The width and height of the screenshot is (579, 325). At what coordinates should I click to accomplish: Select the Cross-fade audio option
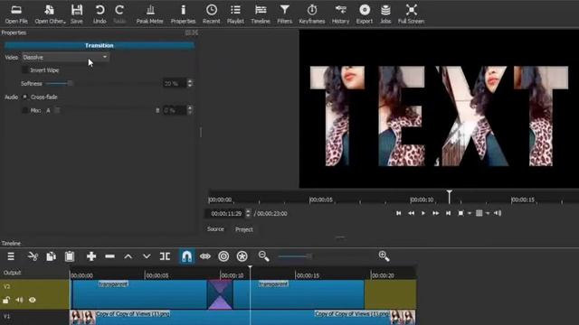(25, 97)
